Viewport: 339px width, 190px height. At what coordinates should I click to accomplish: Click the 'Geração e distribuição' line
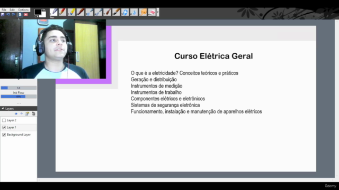pyautogui.click(x=154, y=80)
